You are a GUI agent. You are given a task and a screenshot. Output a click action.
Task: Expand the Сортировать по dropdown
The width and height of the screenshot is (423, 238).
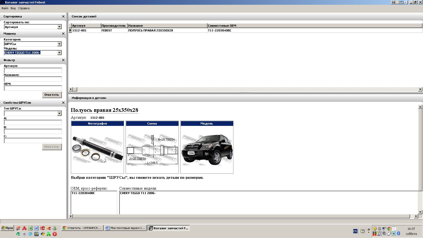point(59,27)
